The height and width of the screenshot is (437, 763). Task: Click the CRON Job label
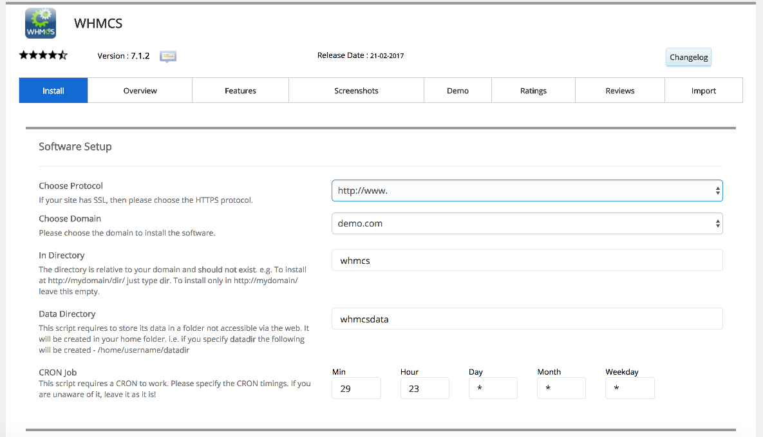click(x=58, y=372)
